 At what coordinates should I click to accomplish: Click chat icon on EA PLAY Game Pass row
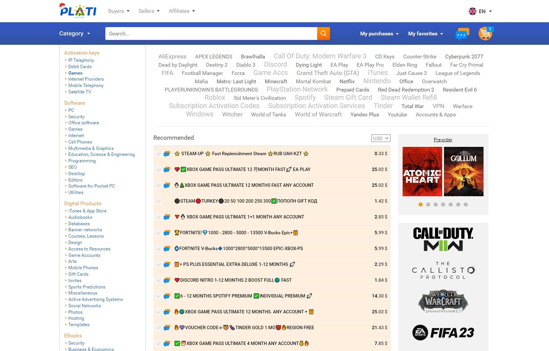(167, 169)
